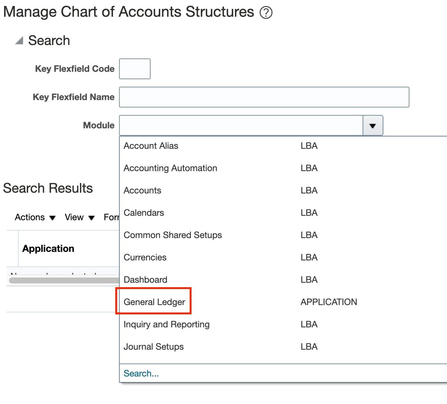Toggle the Module dropdown arrow button
This screenshot has height=404, width=447.
[x=373, y=126]
